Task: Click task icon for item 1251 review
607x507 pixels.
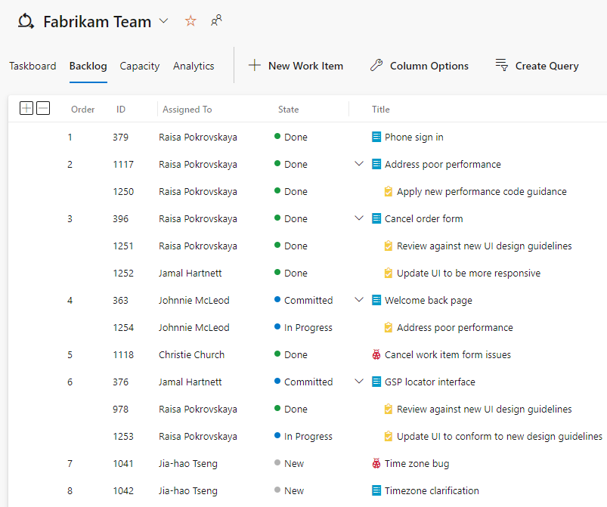Action: click(x=389, y=246)
